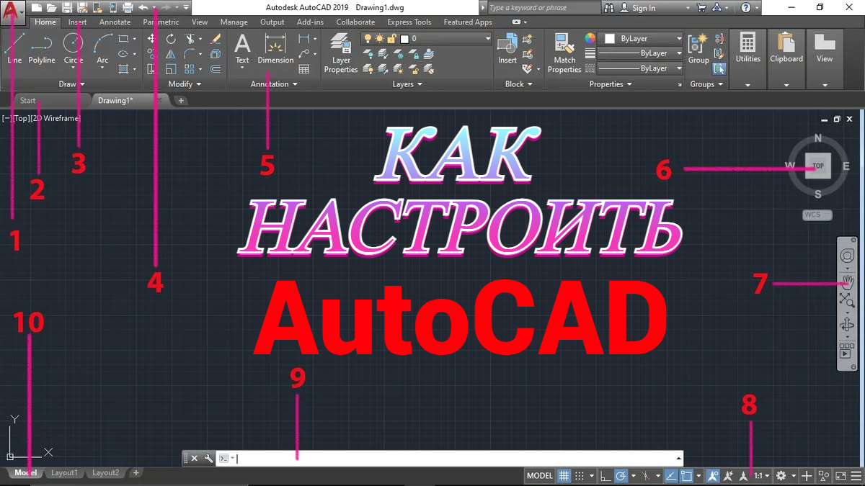The width and height of the screenshot is (865, 486).
Task: Add a new drawing tab with plus button
Action: (180, 101)
